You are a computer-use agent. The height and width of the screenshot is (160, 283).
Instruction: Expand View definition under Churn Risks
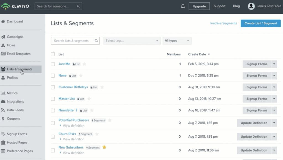[72, 139]
